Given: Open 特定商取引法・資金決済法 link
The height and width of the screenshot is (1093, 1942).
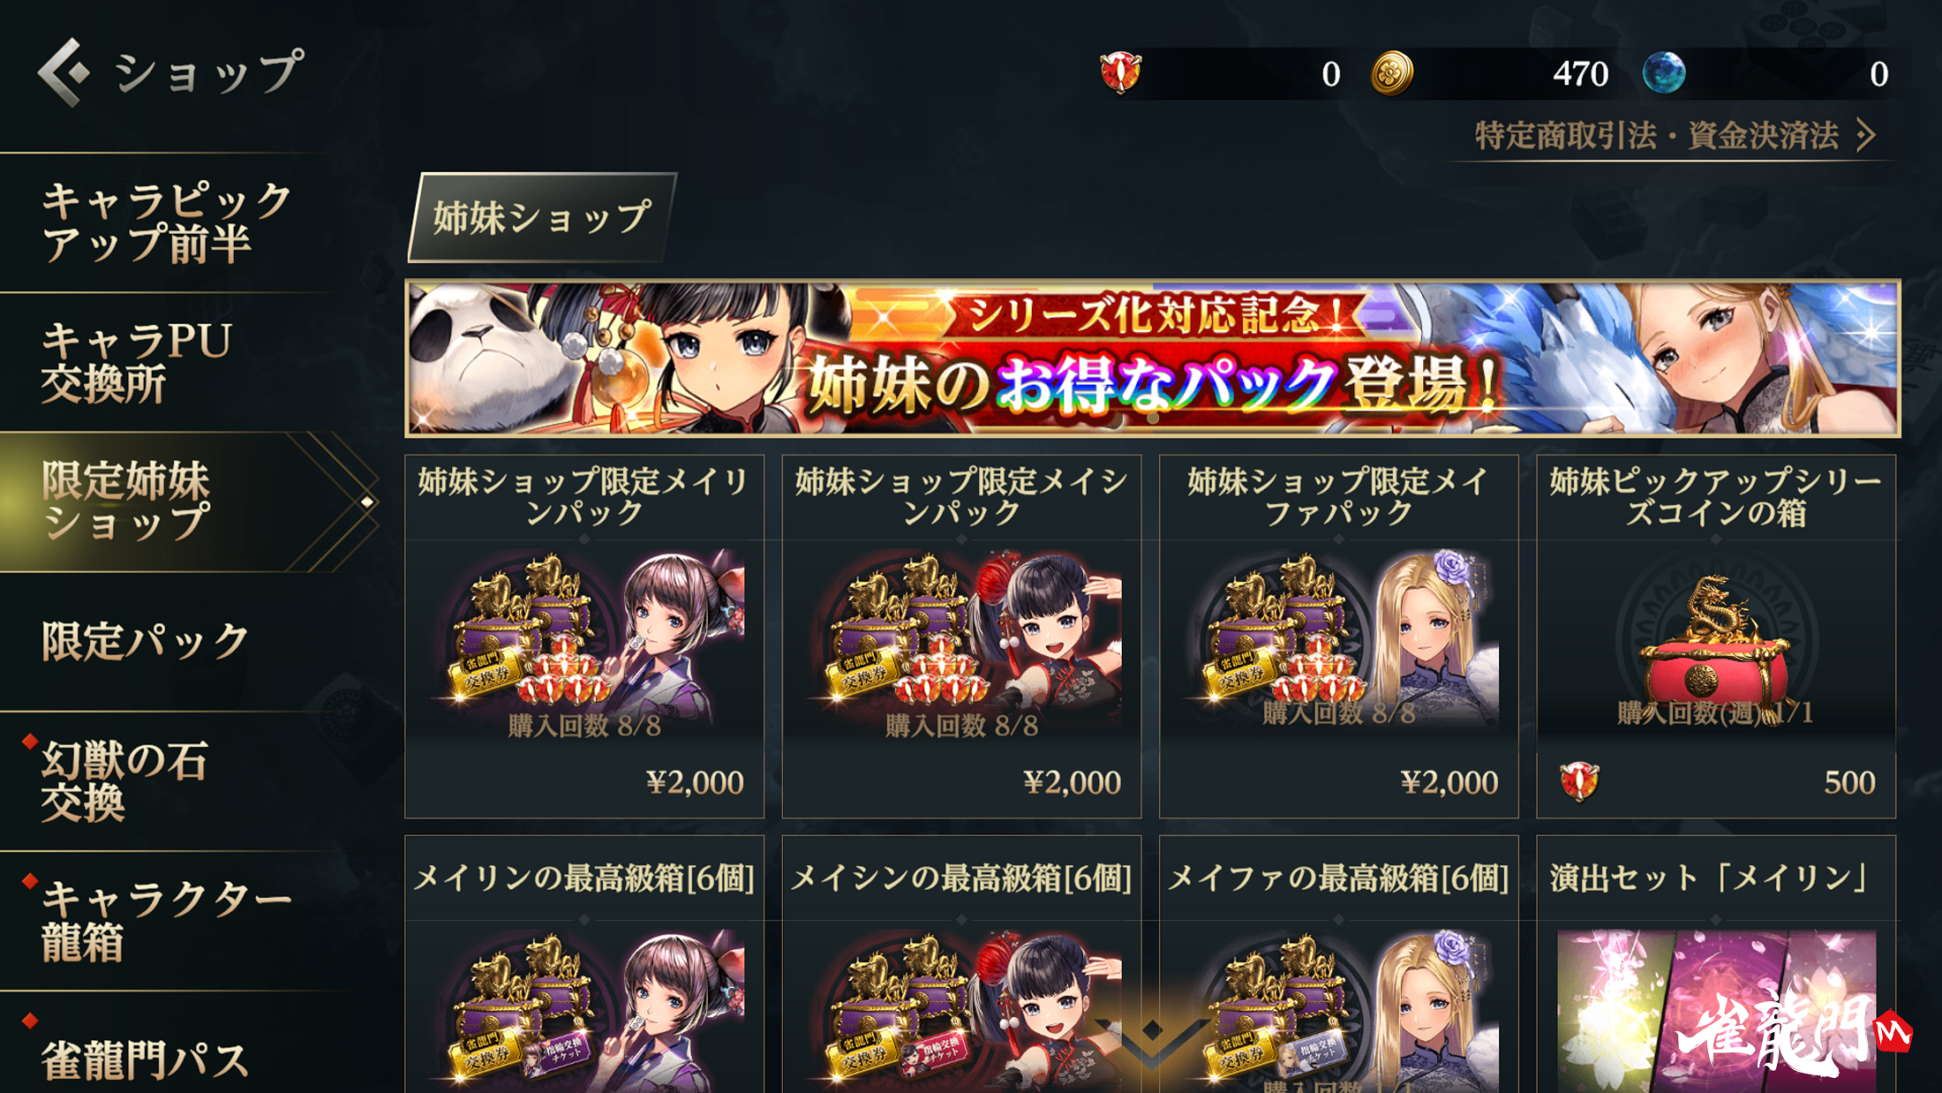Looking at the screenshot, I should (1657, 136).
